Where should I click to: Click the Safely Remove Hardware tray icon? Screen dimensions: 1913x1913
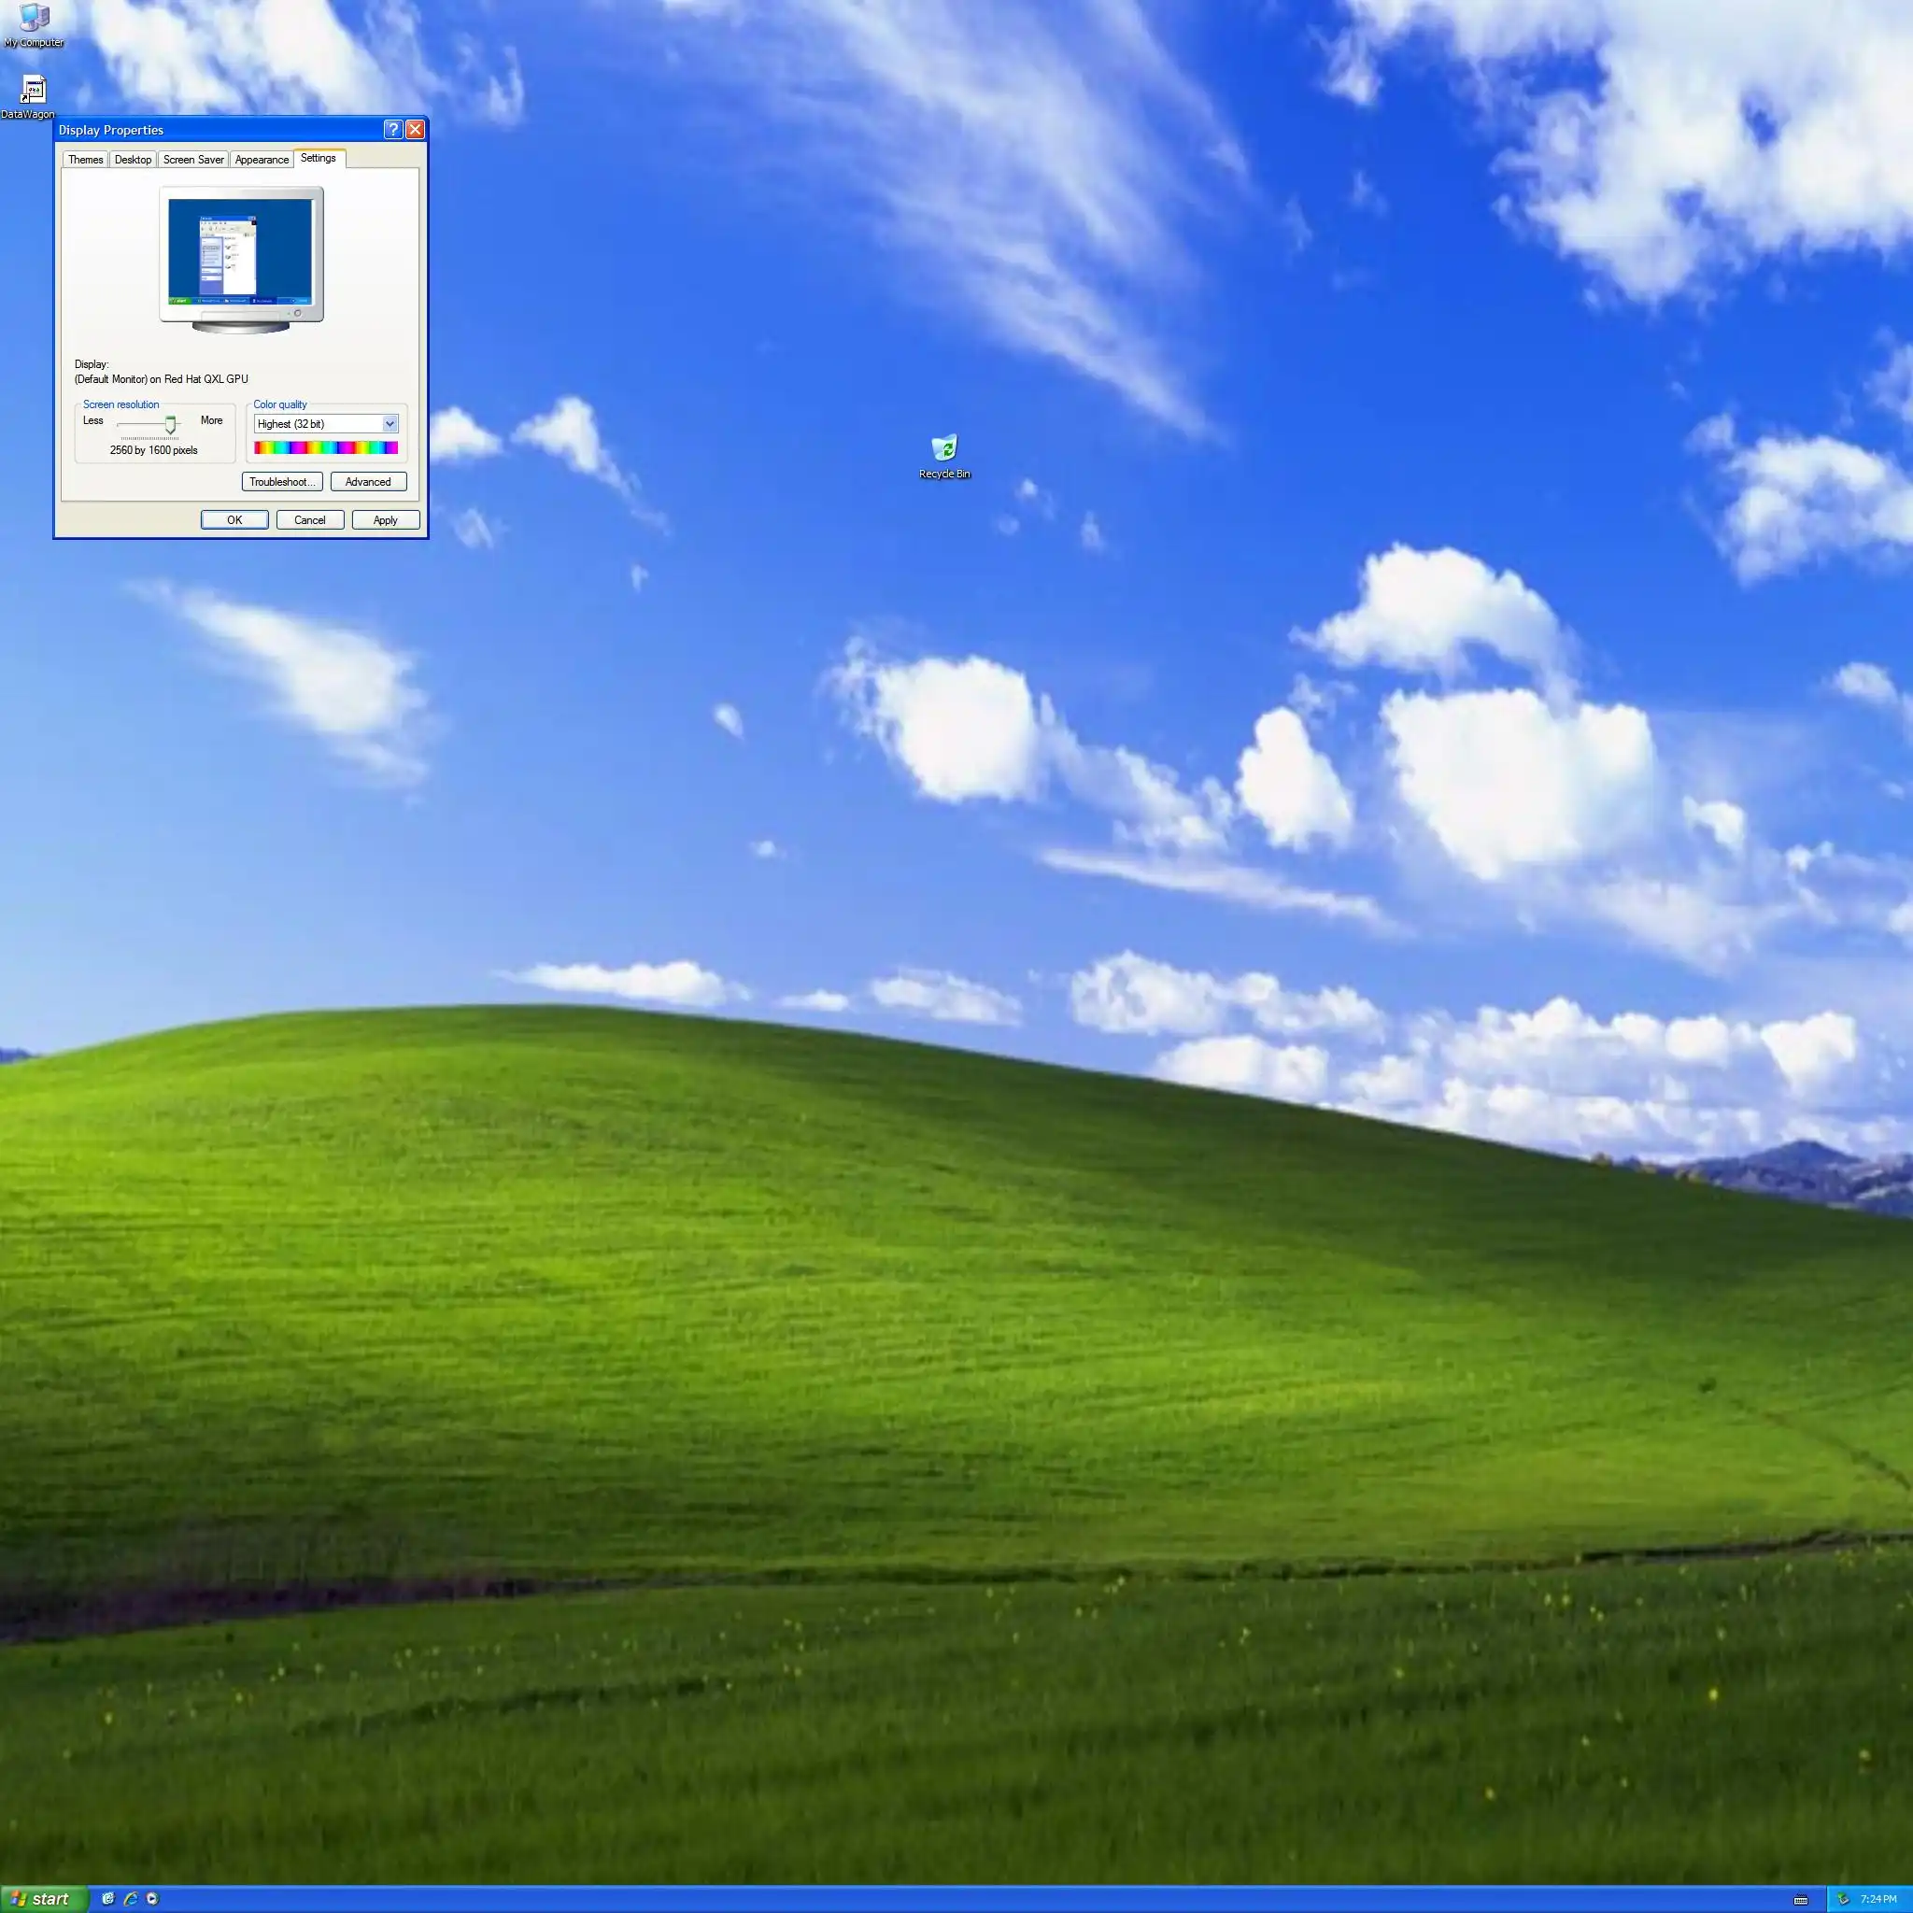1843,1899
